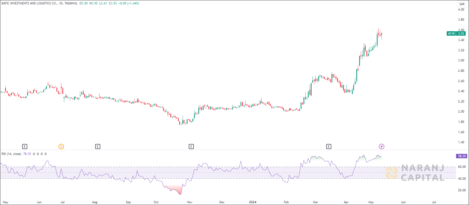The width and height of the screenshot is (469, 205).
Task: Click the 4.00 price axis label
Action: (461, 10)
